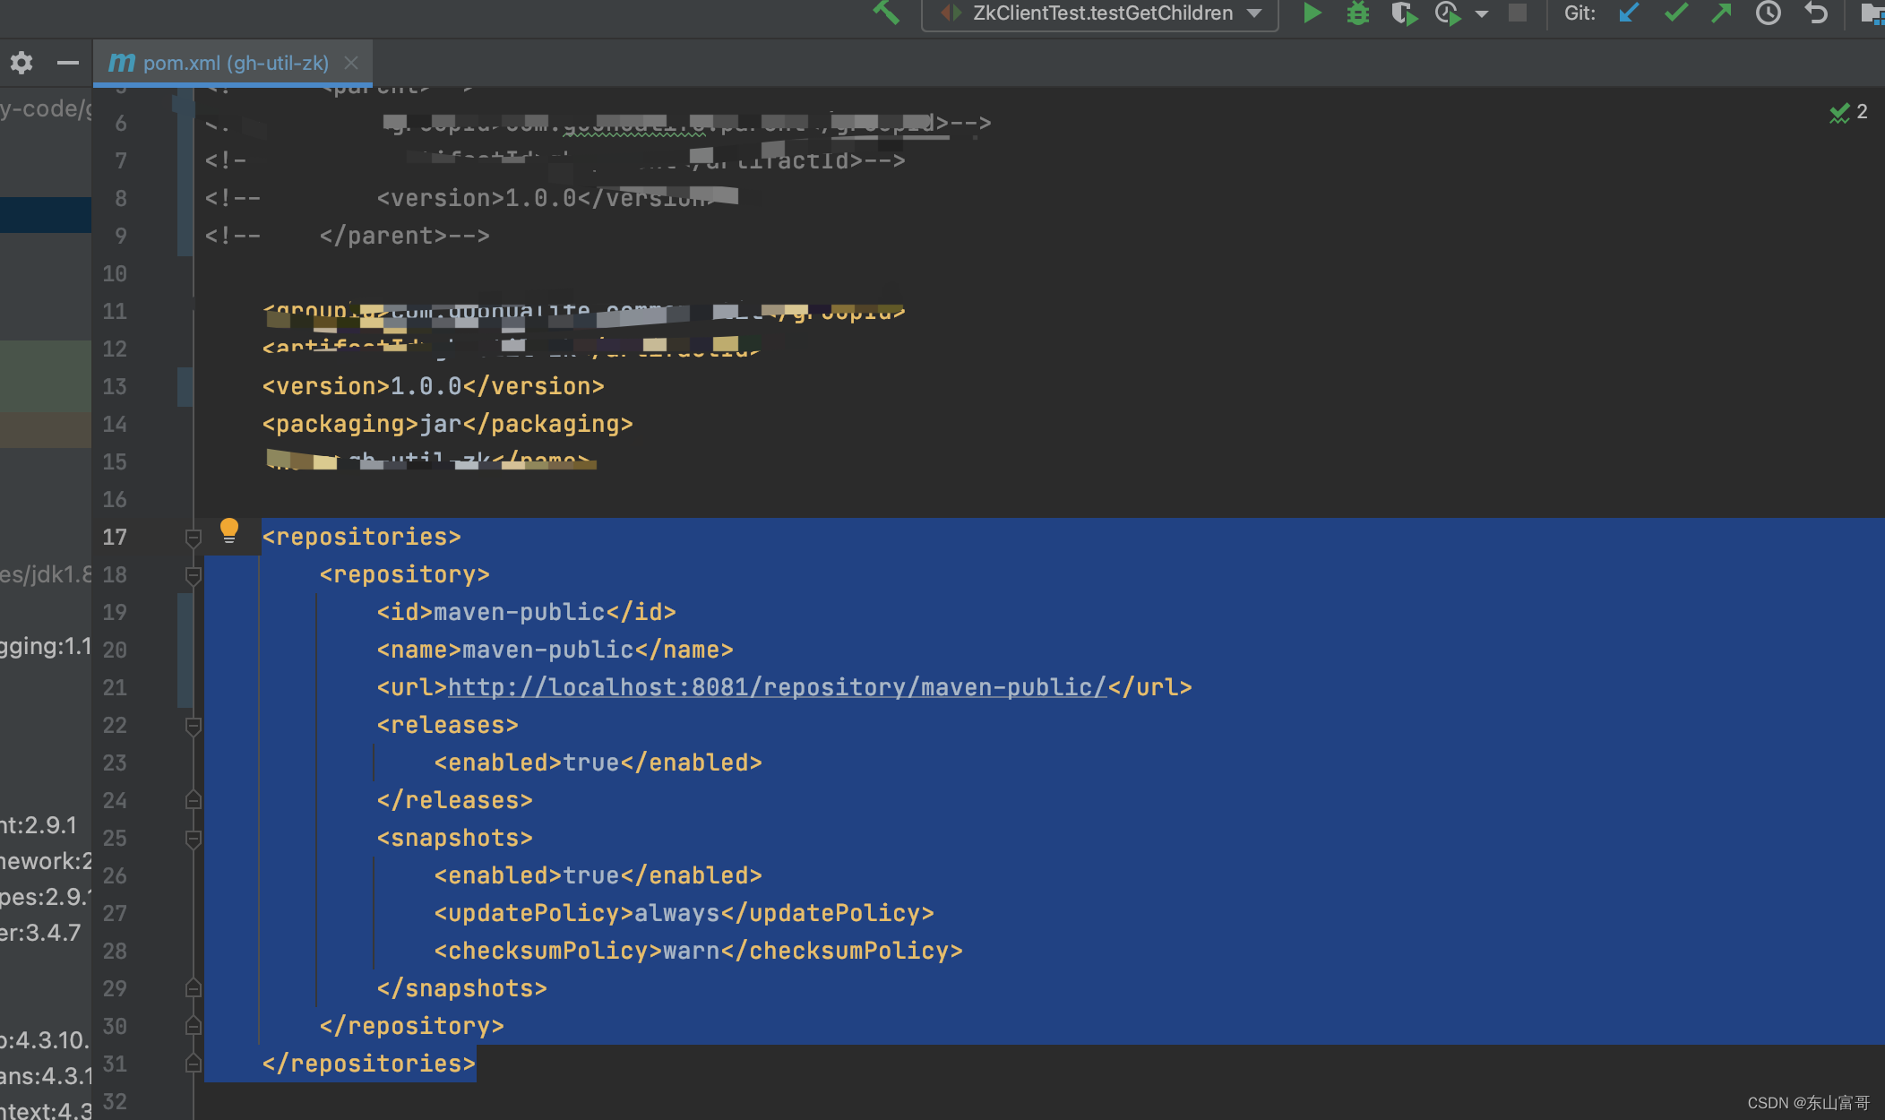Open the localhost:8081 maven-public URL link

pyautogui.click(x=777, y=687)
